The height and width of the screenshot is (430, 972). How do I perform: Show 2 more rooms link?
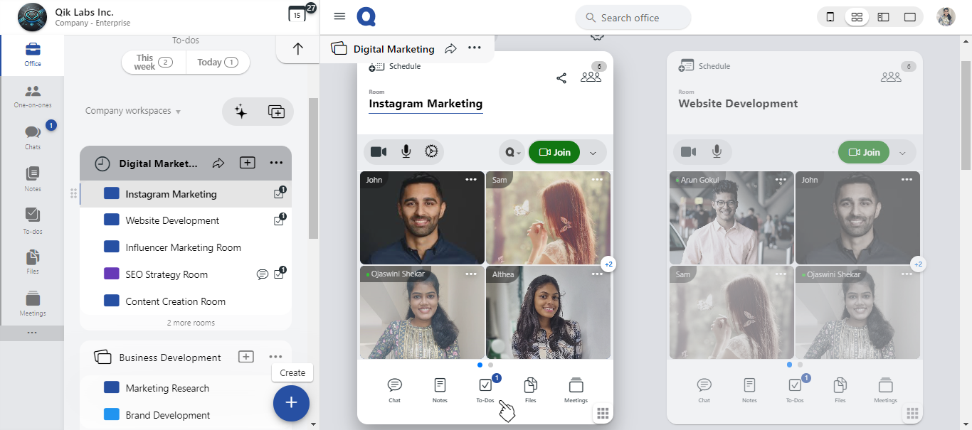[191, 323]
